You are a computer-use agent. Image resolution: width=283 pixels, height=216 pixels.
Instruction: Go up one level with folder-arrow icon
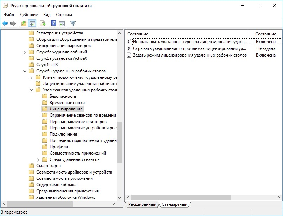point(24,23)
